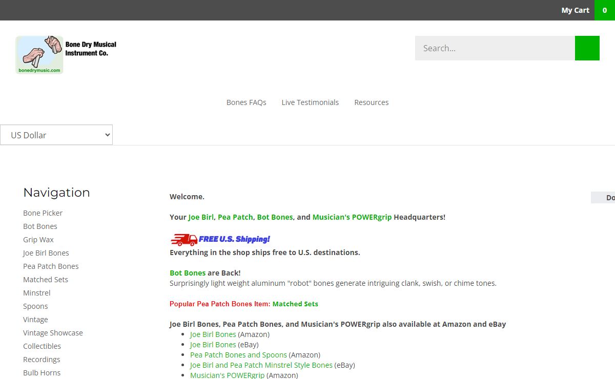Click the Welcome. heading text
Viewport: 615px width, 379px height.
pyautogui.click(x=187, y=197)
